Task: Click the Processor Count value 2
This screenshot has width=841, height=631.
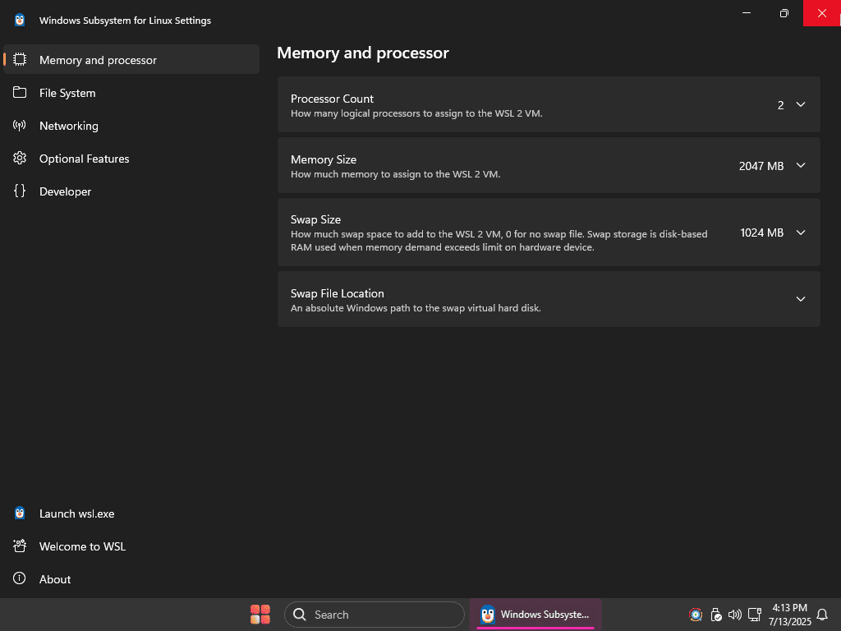Action: pyautogui.click(x=780, y=105)
